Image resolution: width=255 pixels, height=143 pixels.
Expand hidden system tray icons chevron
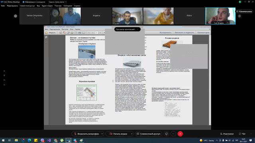coord(217,140)
